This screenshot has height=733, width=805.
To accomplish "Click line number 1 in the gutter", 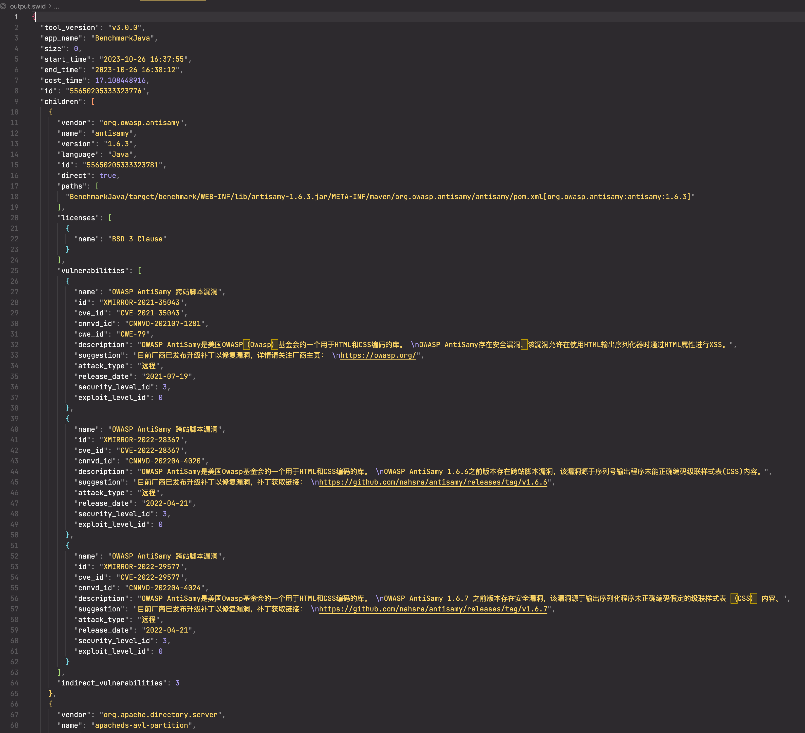I will pos(16,17).
